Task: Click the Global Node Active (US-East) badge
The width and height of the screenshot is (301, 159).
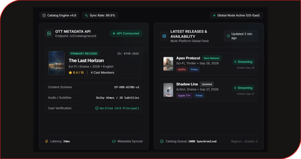Action: click(x=236, y=16)
